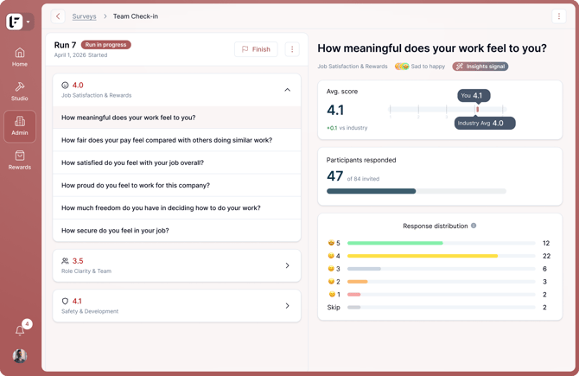This screenshot has height=376, width=579.
Task: Open Run 7 more options menu
Action: pos(292,49)
